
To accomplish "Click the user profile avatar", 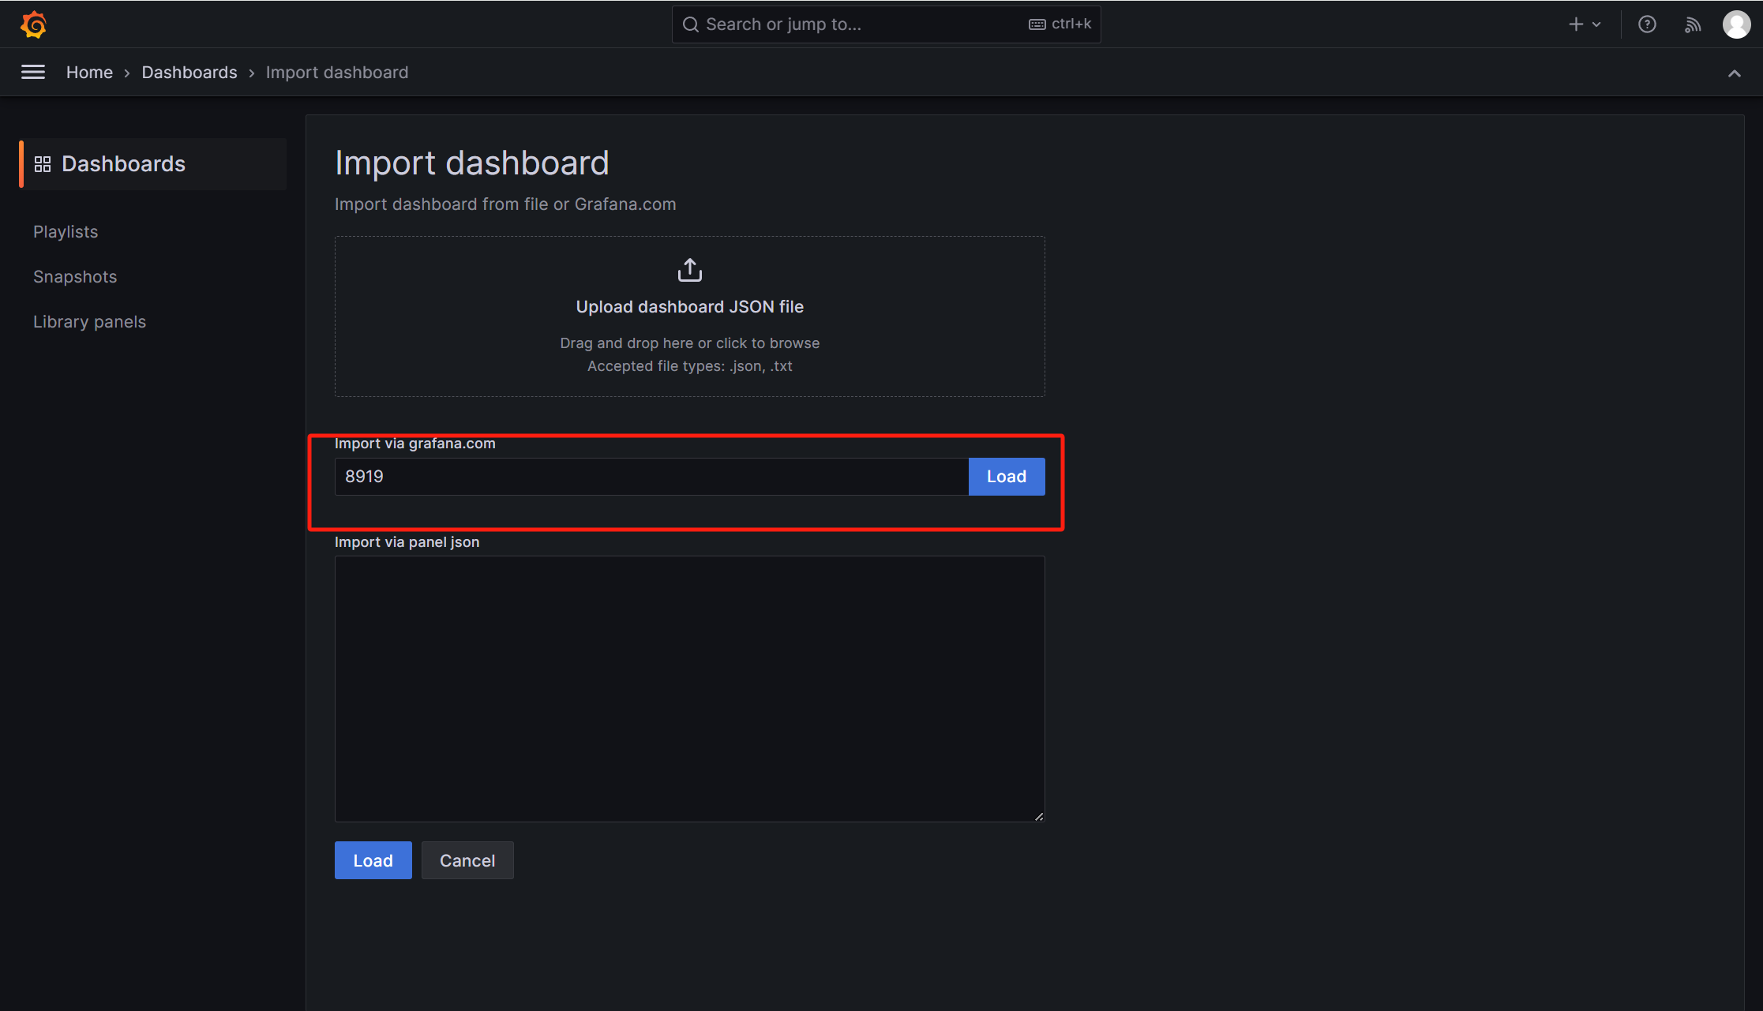I will [x=1736, y=24].
